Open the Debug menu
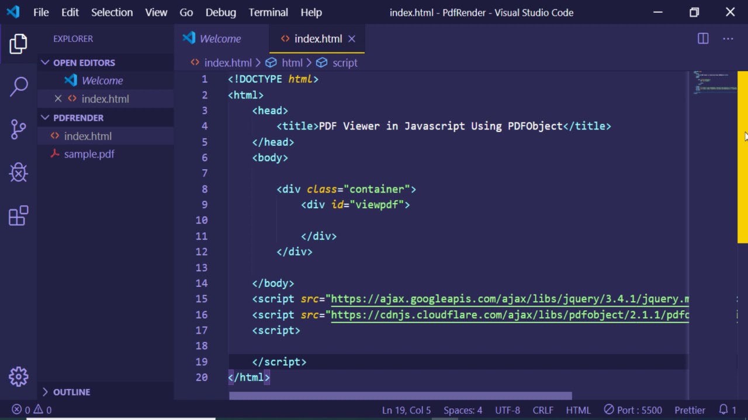The height and width of the screenshot is (420, 748). (x=221, y=12)
